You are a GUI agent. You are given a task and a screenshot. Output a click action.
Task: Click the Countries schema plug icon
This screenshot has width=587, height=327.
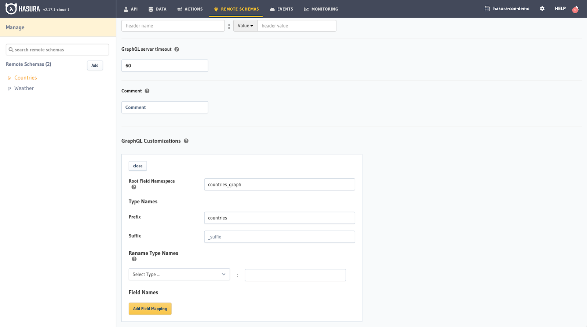point(10,78)
